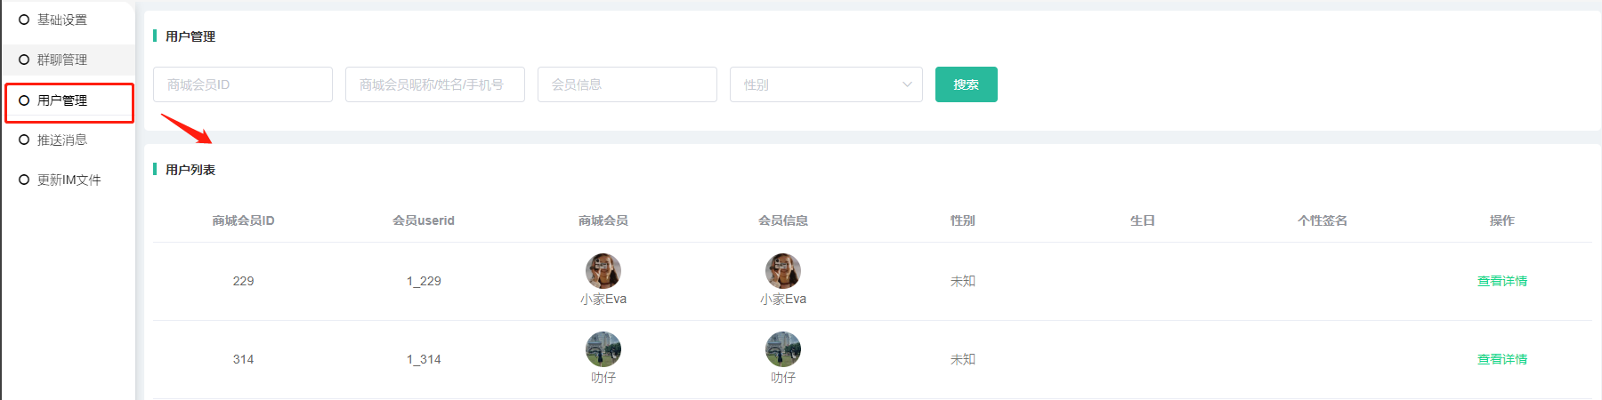Go to 群聊管理 menu item
The width and height of the screenshot is (1602, 400).
62,60
